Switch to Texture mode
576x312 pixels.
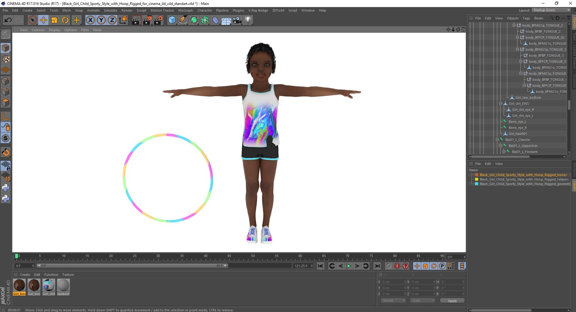click(6, 59)
